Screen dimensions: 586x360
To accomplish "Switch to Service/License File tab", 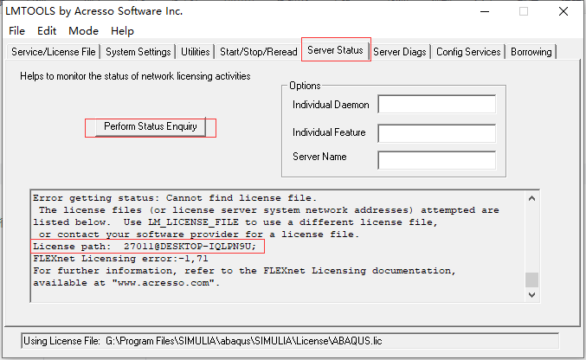I will (54, 52).
